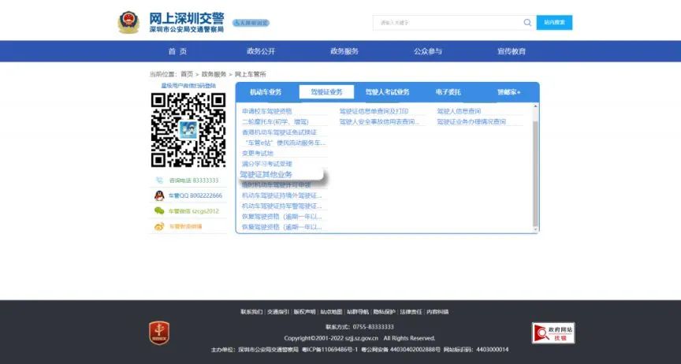Image resolution: width=681 pixels, height=364 pixels.
Task: Switch to the 驾驶人考试业务 tab
Action: point(388,92)
